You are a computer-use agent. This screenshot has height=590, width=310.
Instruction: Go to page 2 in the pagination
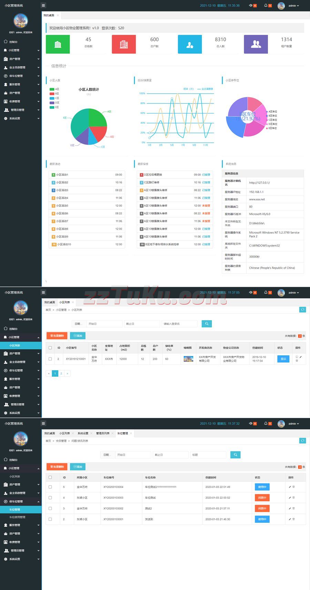pyautogui.click(x=61, y=373)
